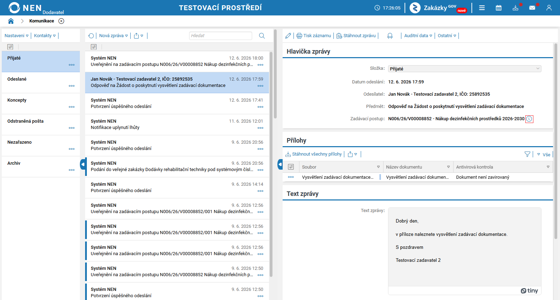The height and width of the screenshot is (300, 560).
Task: Select the Koncepty folder
Action: [x=41, y=103]
